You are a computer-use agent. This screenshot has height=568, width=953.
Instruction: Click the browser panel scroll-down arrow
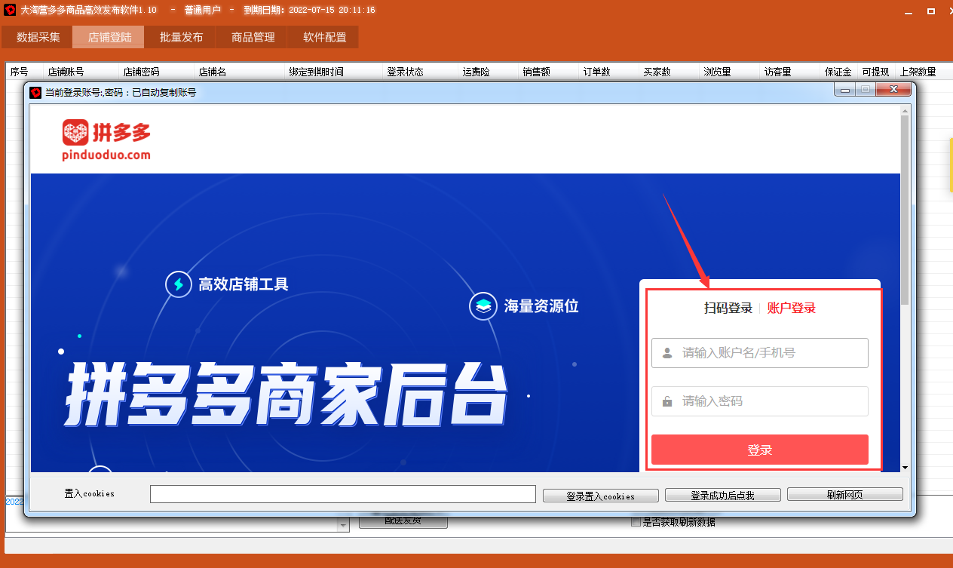pos(906,468)
